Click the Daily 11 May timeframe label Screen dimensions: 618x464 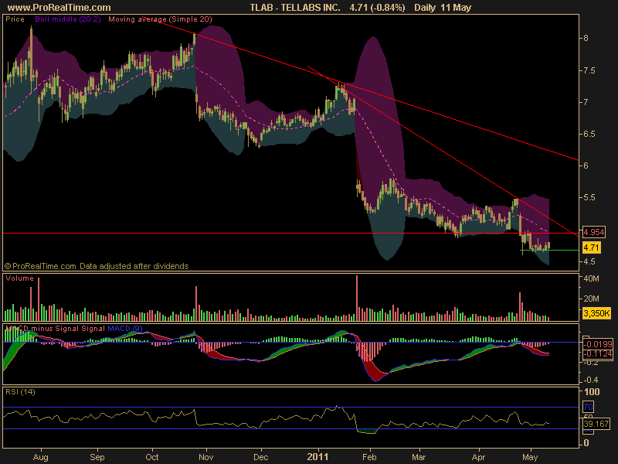[443, 8]
